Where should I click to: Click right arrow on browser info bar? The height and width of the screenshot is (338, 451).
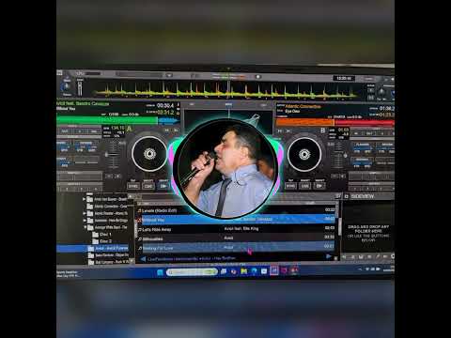click(329, 256)
